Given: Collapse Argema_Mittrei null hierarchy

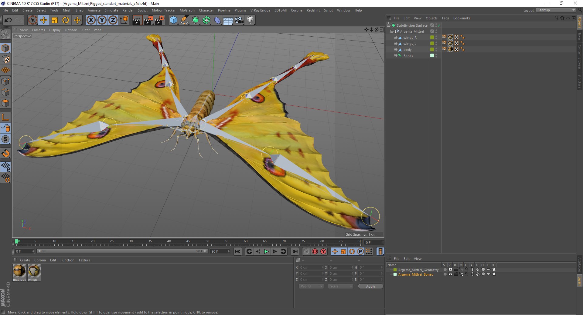Looking at the screenshot, I should coord(392,31).
